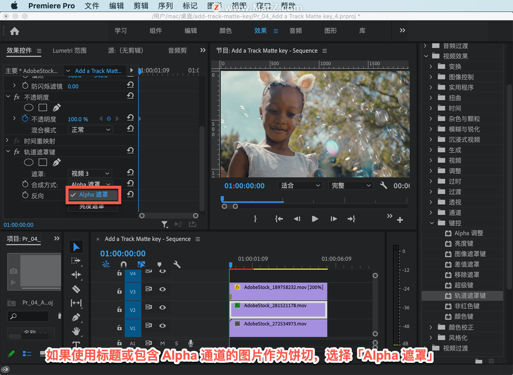The image size is (513, 375).
Task: Collapse the 键控 effects folder
Action: [x=432, y=223]
